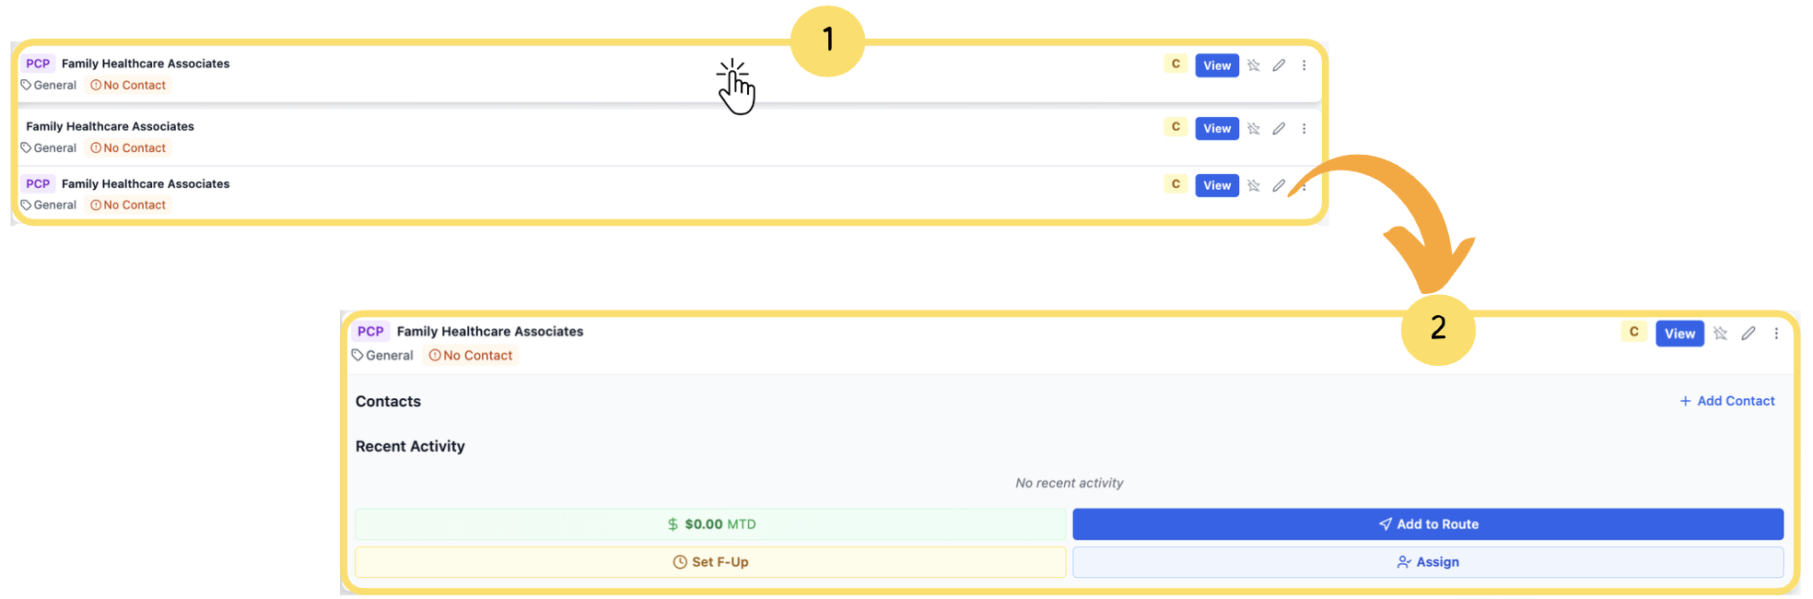Click the C rating badge in the top listing row
1813x599 pixels.
click(1176, 64)
